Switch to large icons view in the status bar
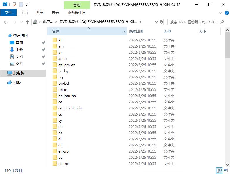 coord(226,170)
